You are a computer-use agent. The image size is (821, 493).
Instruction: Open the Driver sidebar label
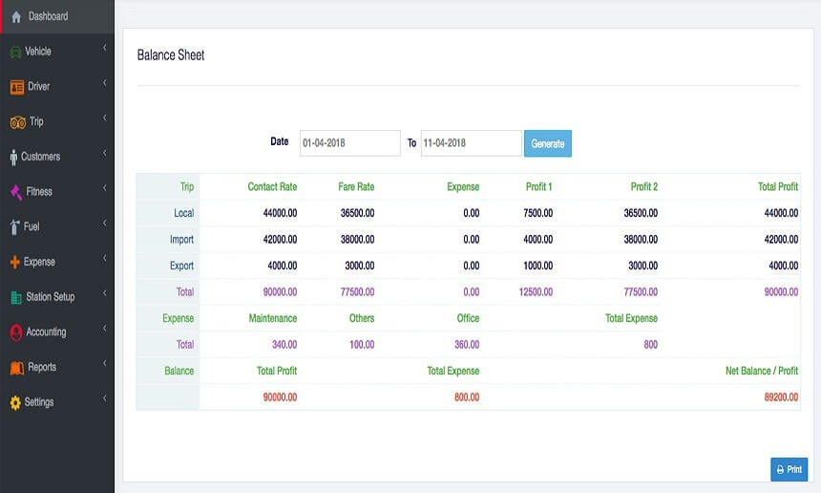[39, 86]
